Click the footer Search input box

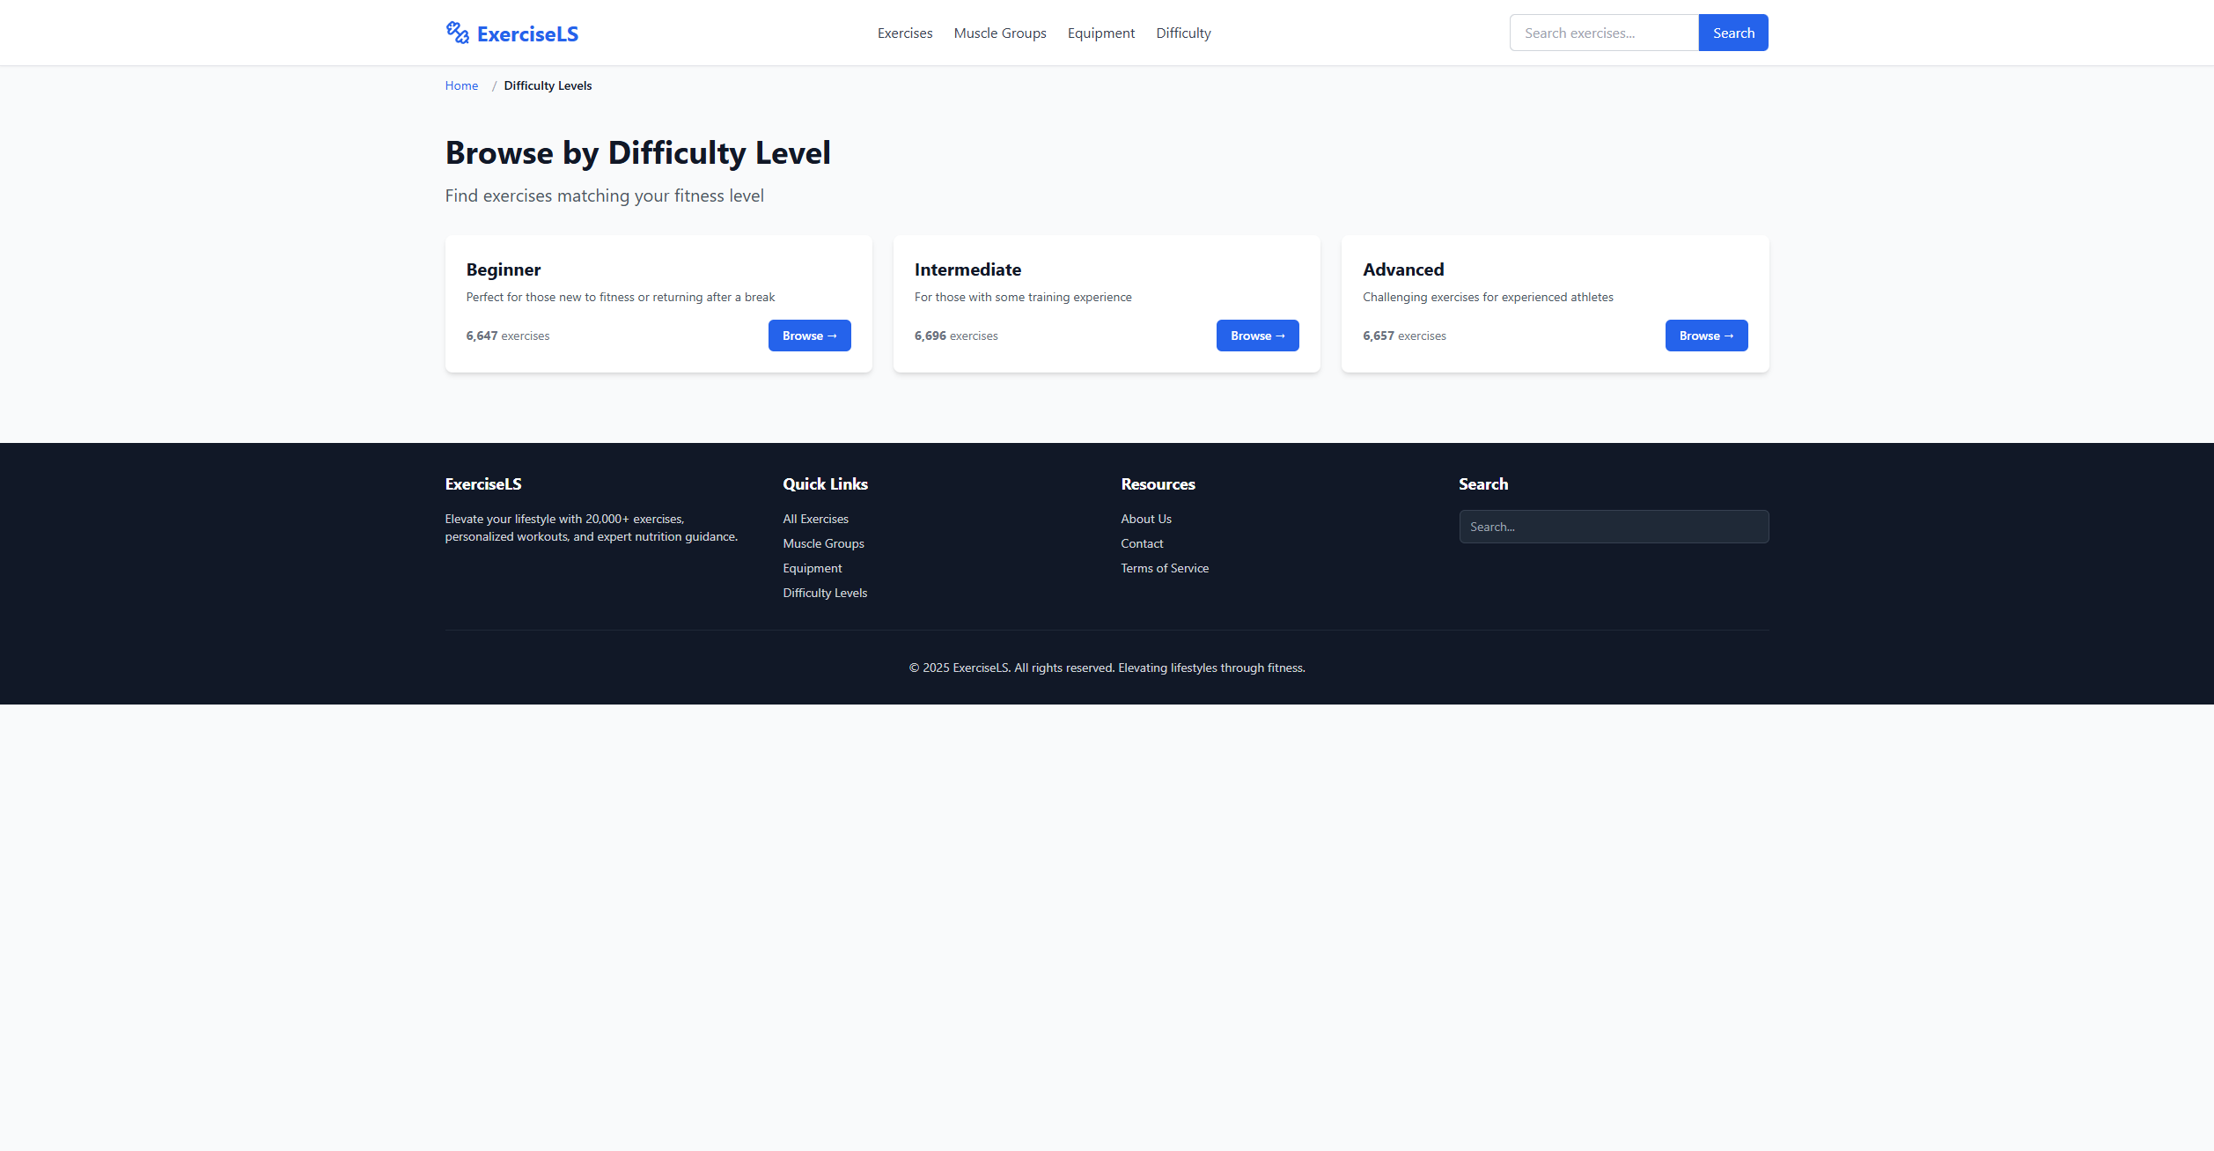pos(1613,527)
